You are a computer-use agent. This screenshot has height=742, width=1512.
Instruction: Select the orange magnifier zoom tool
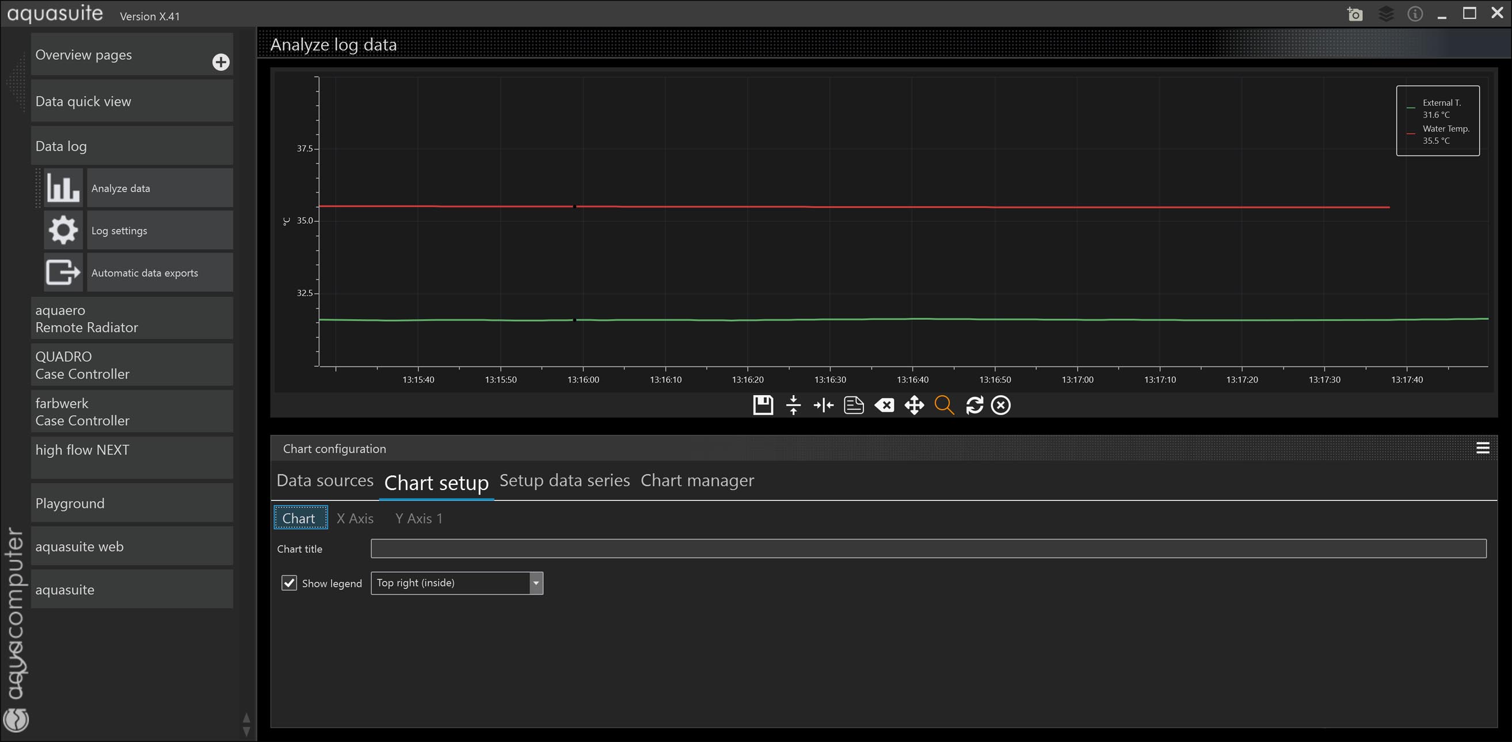(944, 405)
